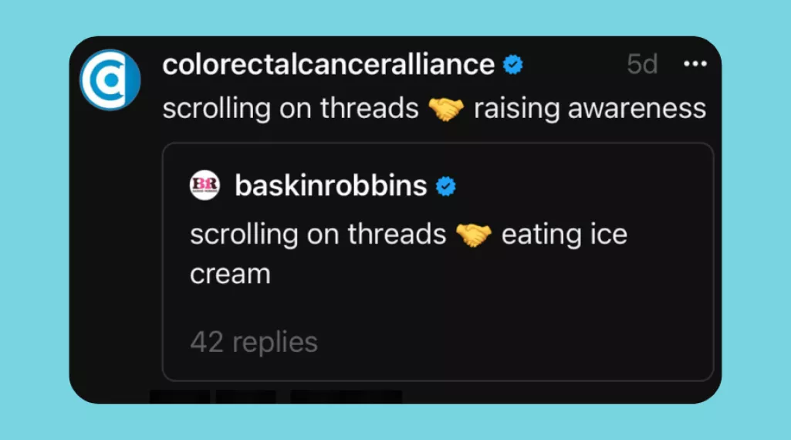Screen dimensions: 791x440
Task: Click "threads" in the top post text
Action: tap(369, 109)
